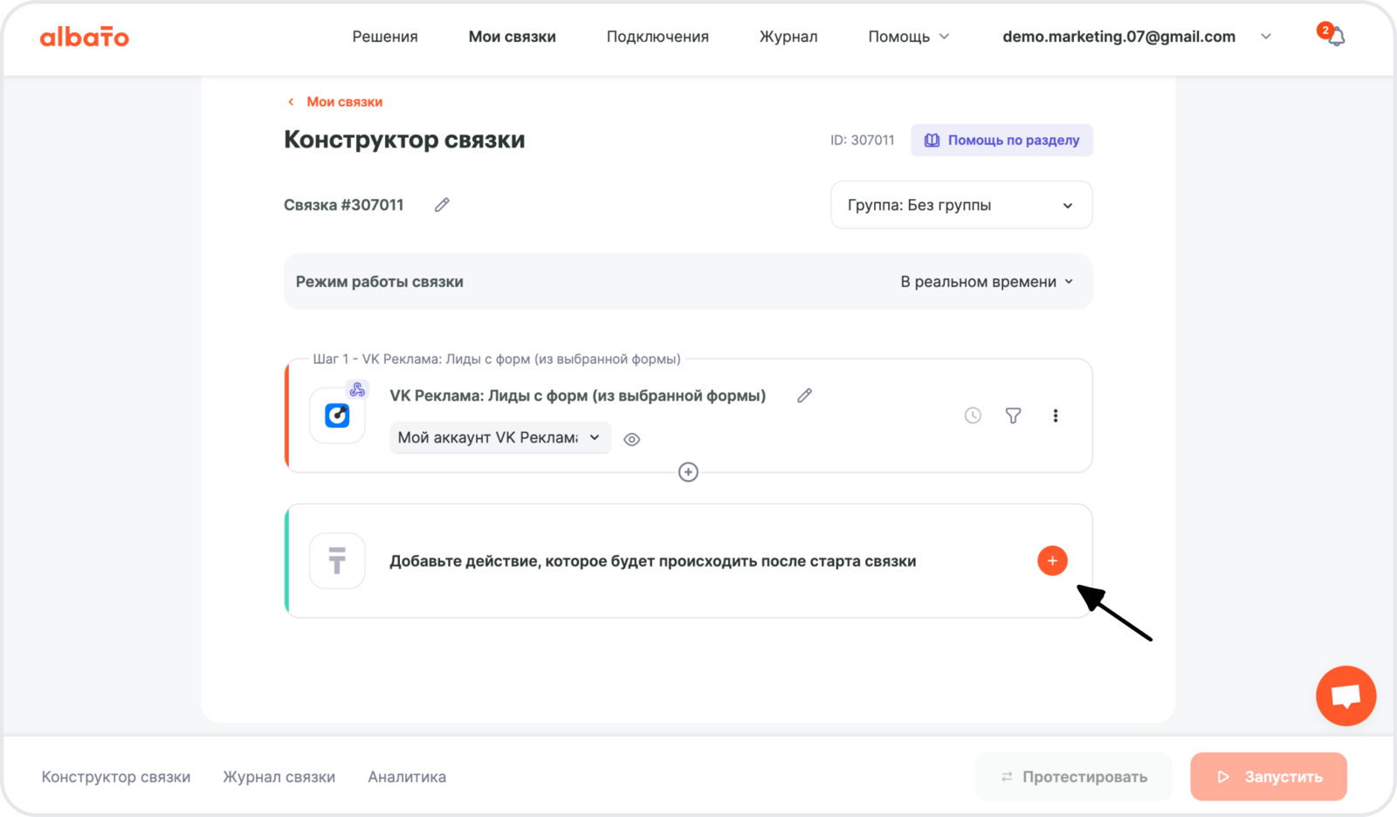This screenshot has width=1397, height=817.
Task: Open the Помощь menu
Action: point(908,37)
